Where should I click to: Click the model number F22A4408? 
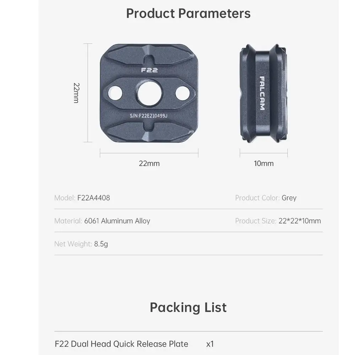click(94, 198)
